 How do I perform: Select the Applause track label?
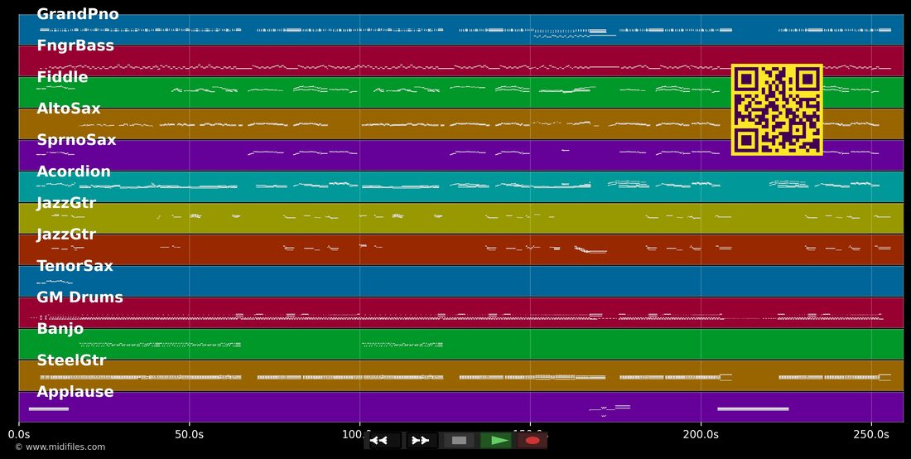[x=75, y=392]
